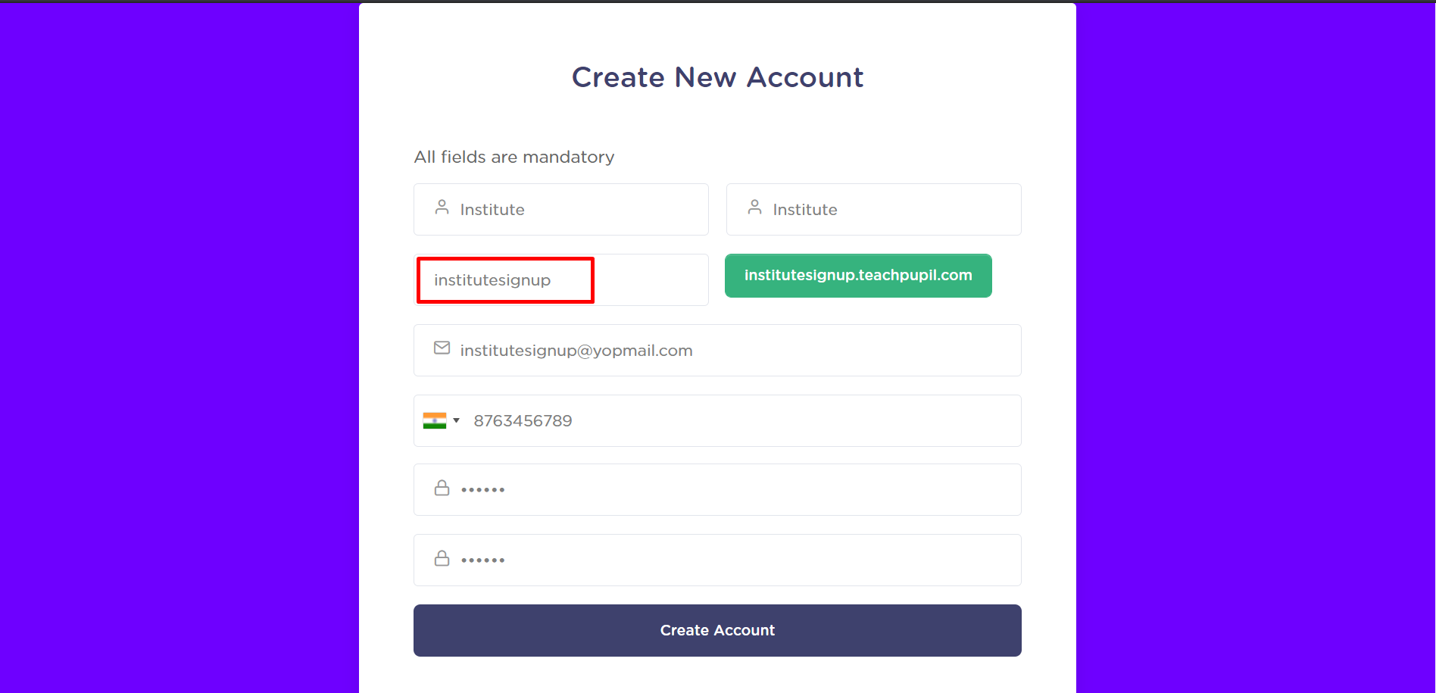
Task: Click the person icon in left Institute field
Action: (x=442, y=207)
